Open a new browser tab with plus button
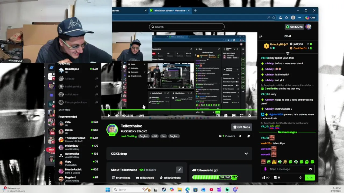Screen dimensions: 344x193 [195, 10]
